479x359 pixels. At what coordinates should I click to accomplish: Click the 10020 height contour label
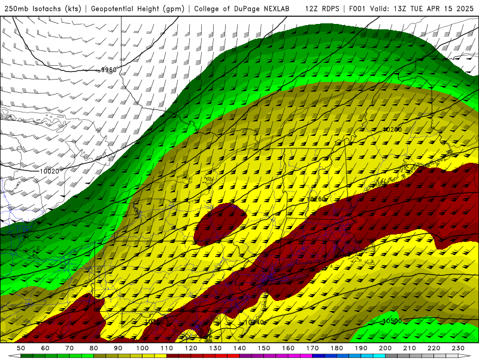[x=49, y=171]
